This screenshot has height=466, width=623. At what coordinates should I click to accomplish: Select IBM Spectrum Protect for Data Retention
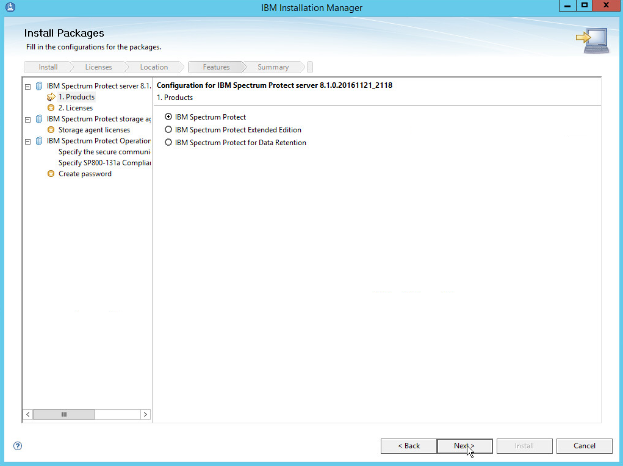169,143
